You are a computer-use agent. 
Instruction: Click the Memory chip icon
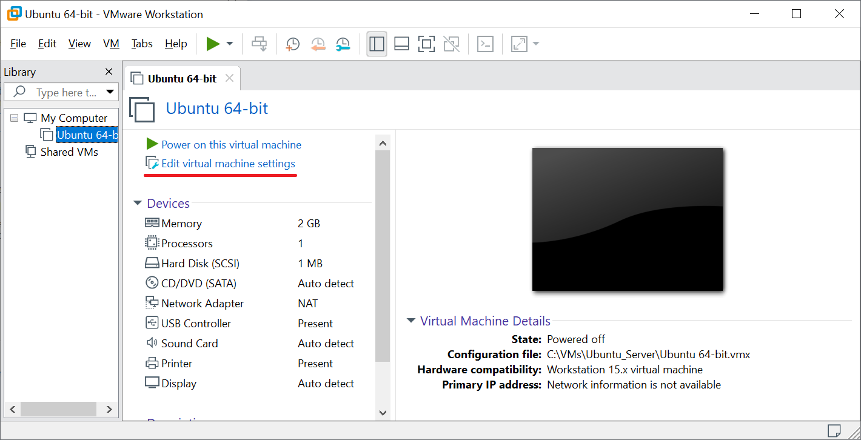[152, 223]
